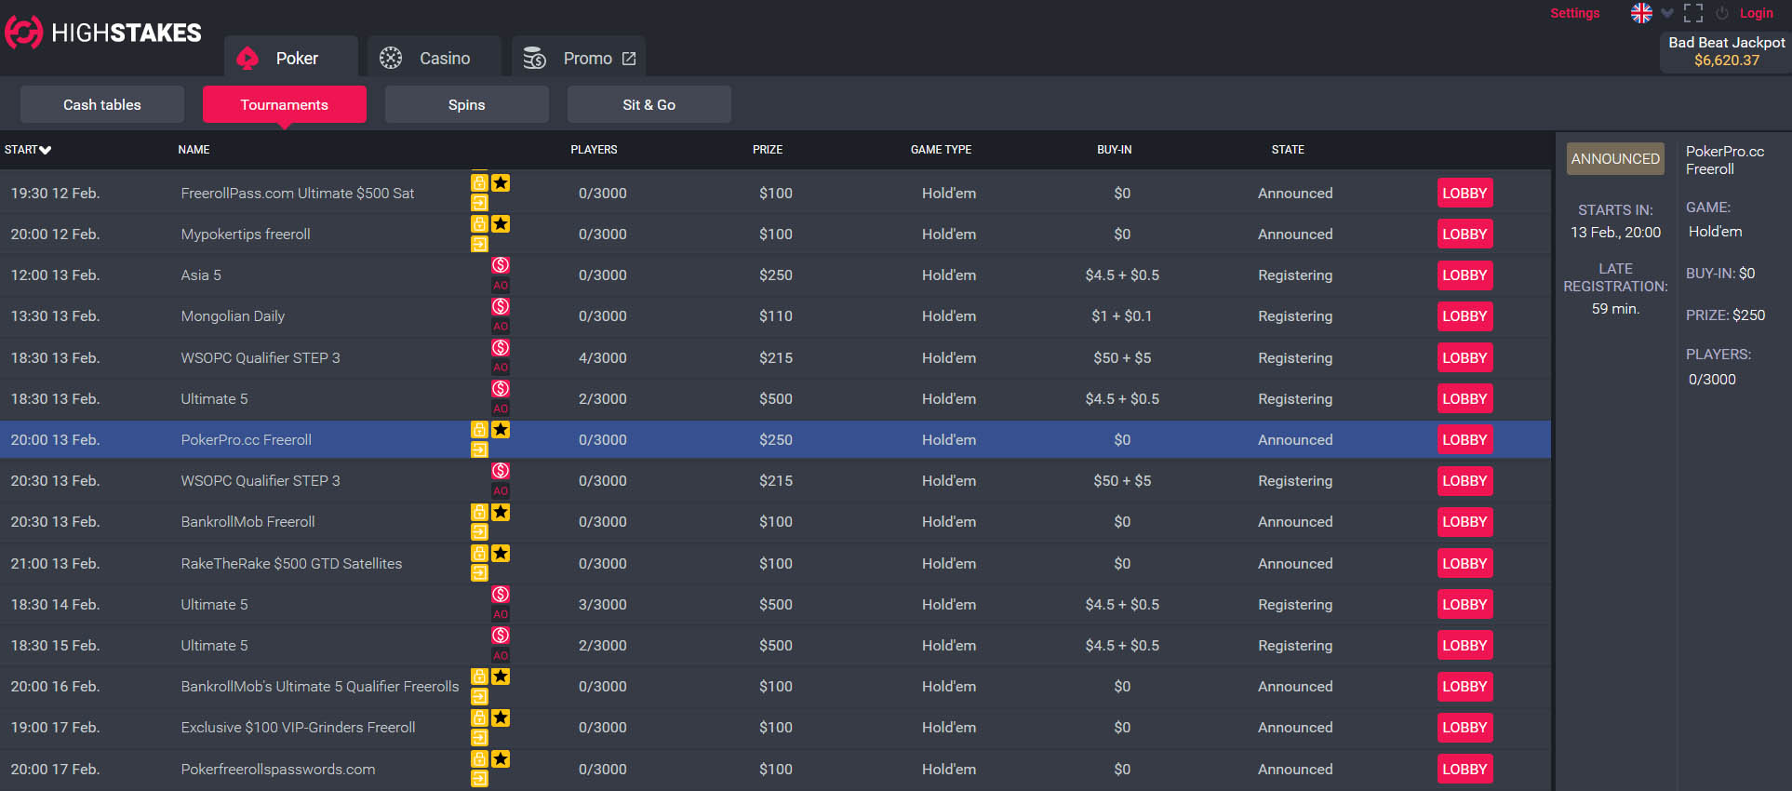The height and width of the screenshot is (791, 1792).
Task: Open the Settings link
Action: click(x=1574, y=13)
